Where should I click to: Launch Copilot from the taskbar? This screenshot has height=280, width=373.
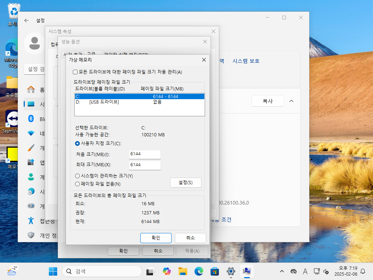167,271
